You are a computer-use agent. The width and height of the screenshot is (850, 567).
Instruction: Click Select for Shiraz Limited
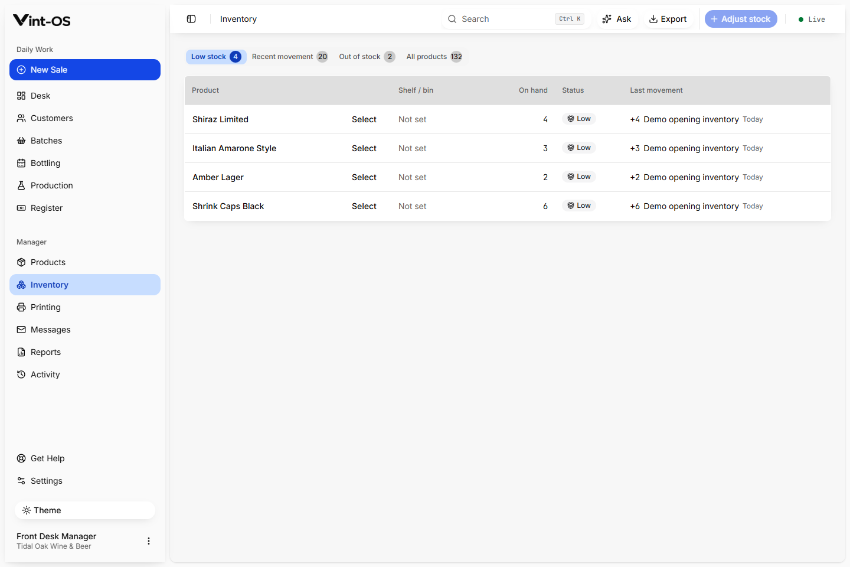click(364, 119)
